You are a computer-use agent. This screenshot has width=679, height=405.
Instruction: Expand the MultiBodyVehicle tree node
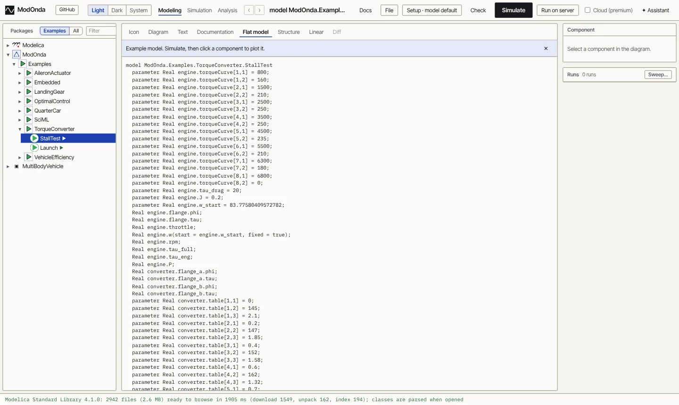pos(8,166)
